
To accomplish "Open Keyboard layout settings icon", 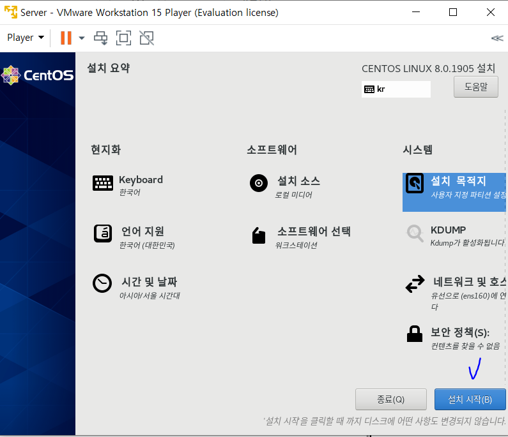I will point(103,183).
